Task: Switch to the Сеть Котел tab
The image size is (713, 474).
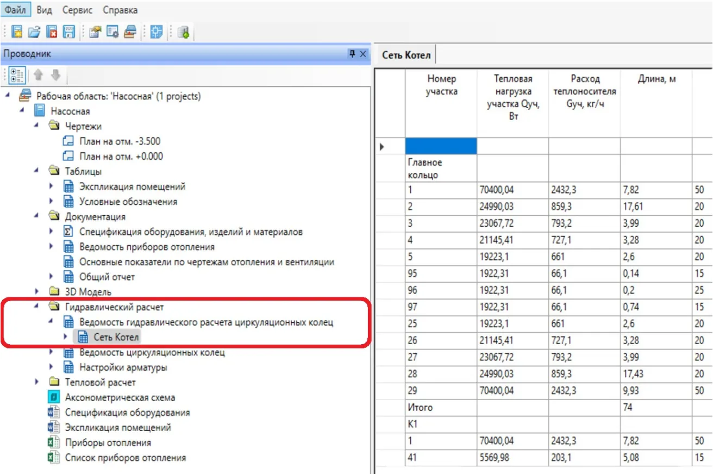Action: tap(406, 55)
